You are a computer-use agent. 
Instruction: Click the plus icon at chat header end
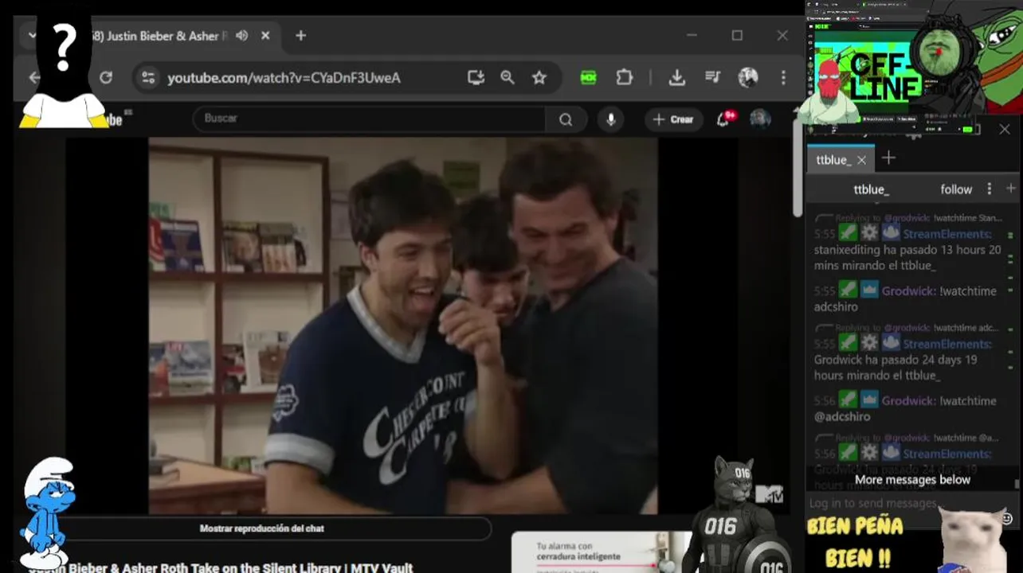[x=1011, y=189]
